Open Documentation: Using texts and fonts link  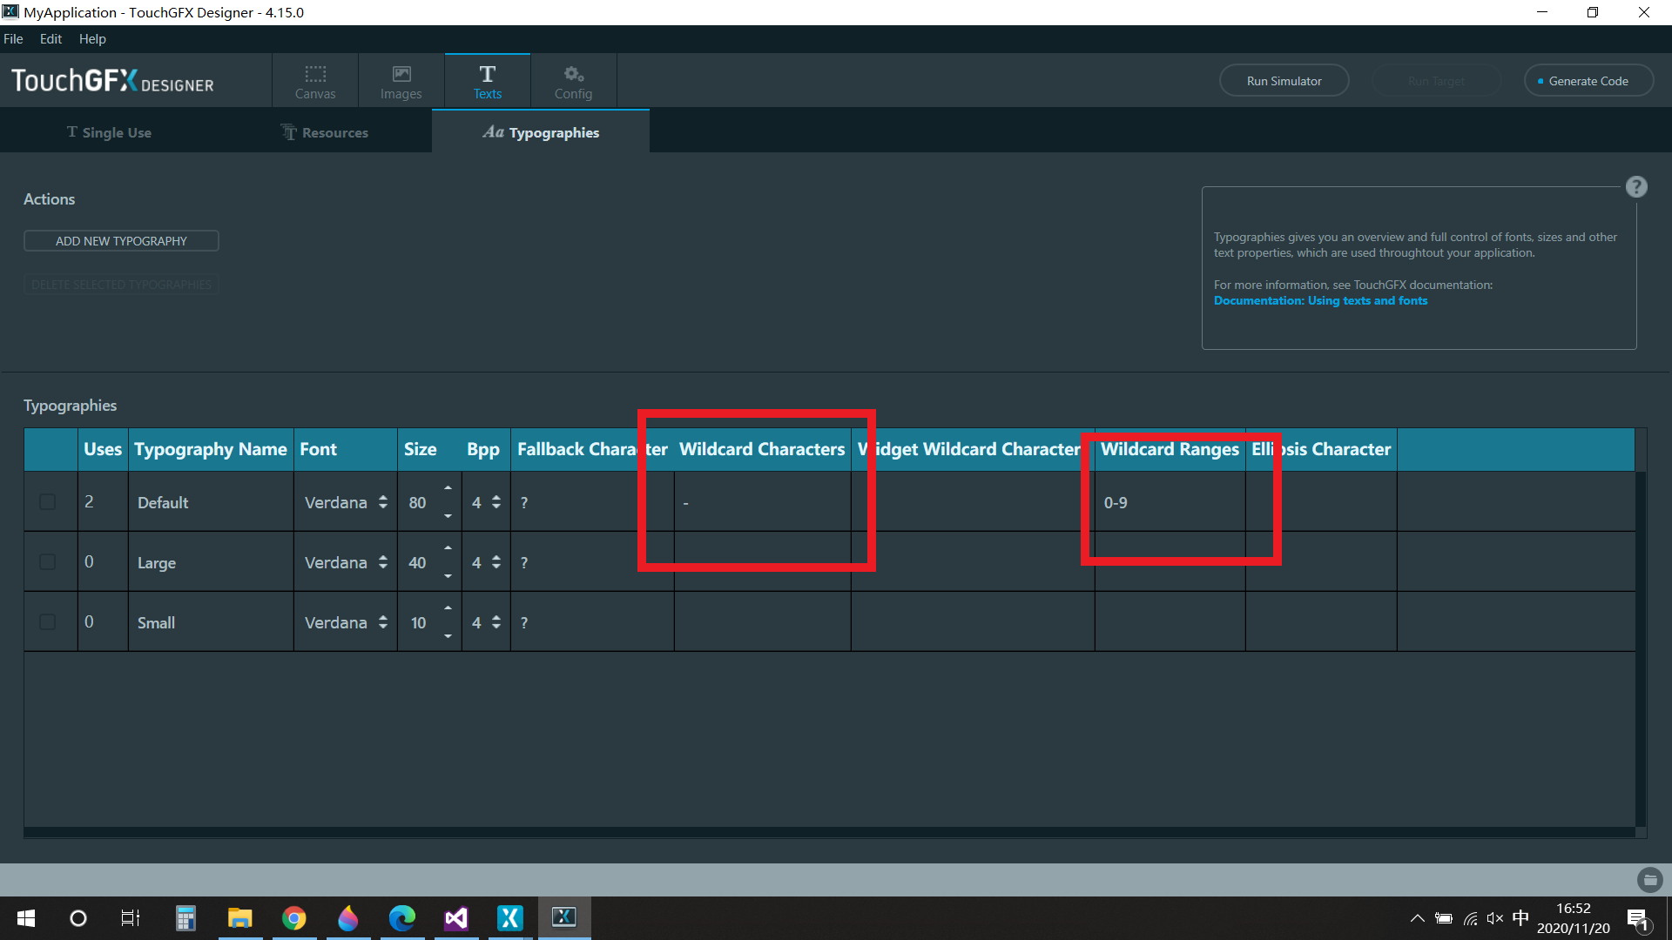[1320, 300]
